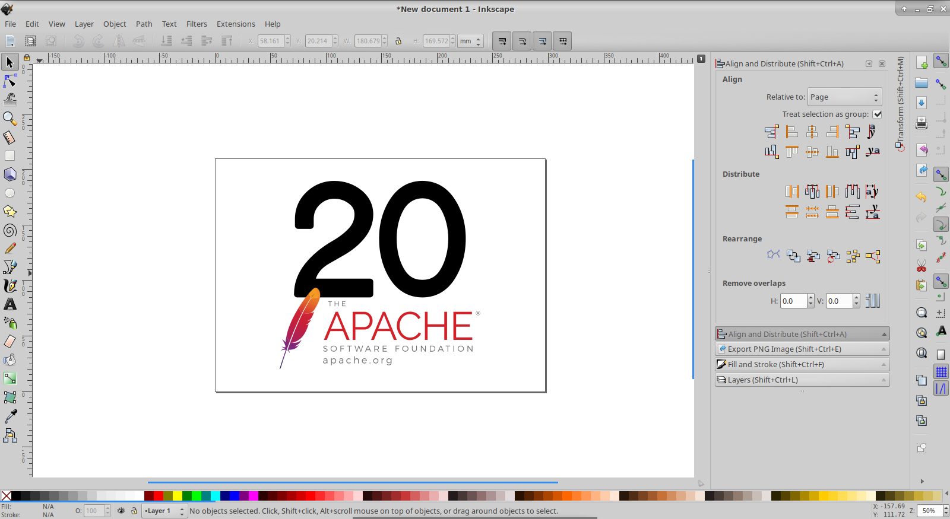Align top edges of objects
The image size is (950, 519).
791,152
